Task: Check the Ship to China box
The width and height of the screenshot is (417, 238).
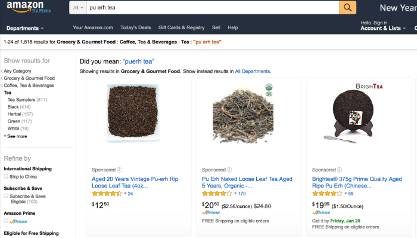Action: pyautogui.click(x=6, y=177)
